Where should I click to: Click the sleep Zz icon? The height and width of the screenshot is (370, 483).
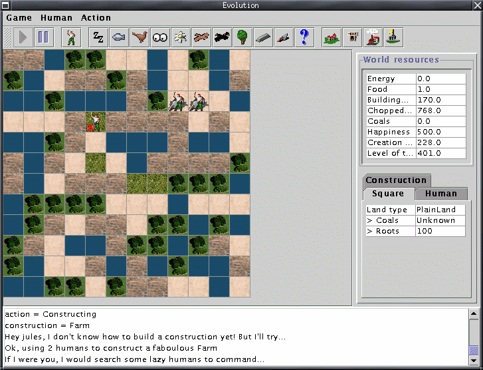[98, 37]
